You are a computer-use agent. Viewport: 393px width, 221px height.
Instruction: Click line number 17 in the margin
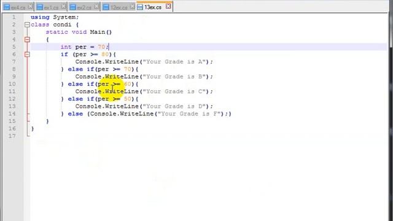tap(12, 136)
